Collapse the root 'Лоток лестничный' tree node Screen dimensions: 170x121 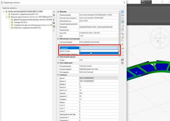[x=4, y=12]
